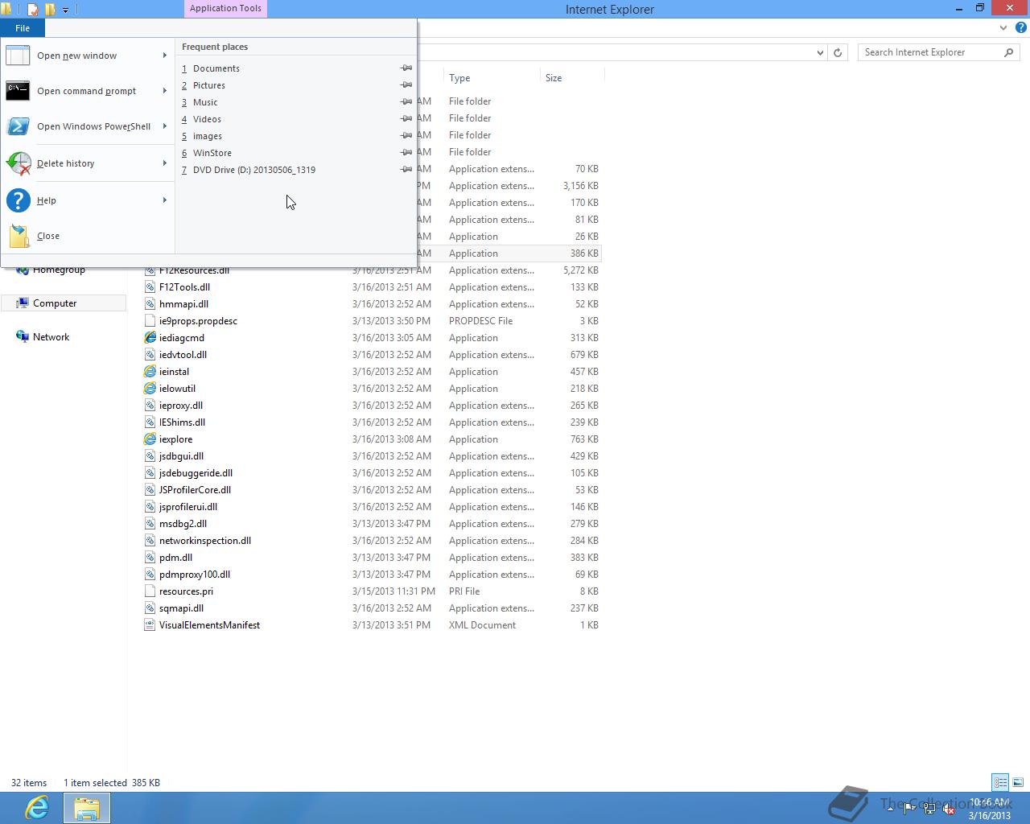
Task: Click the Delete history icon
Action: 18,163
